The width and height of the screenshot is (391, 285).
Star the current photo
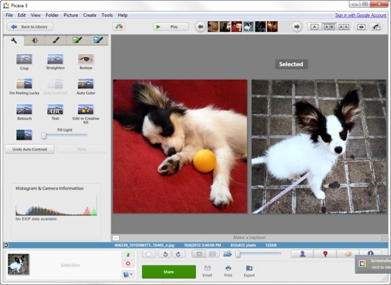149,254
